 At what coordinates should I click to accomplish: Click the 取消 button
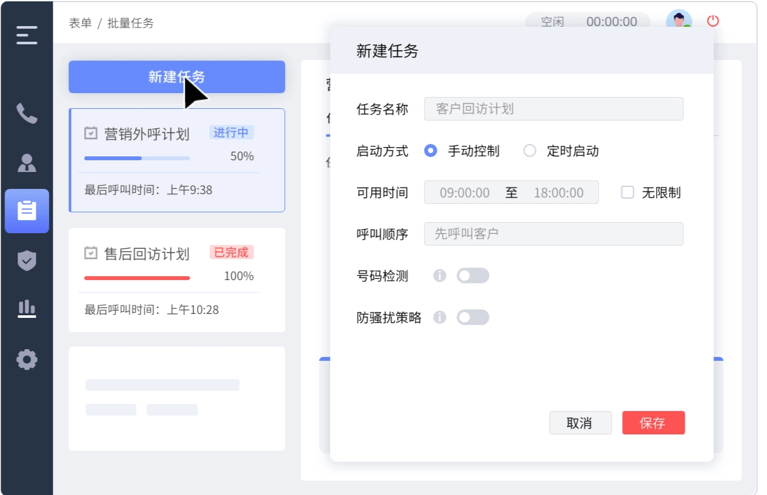pyautogui.click(x=580, y=423)
